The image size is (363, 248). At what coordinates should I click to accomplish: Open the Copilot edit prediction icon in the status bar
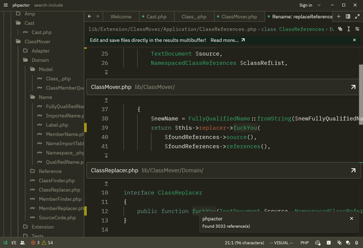318,242
